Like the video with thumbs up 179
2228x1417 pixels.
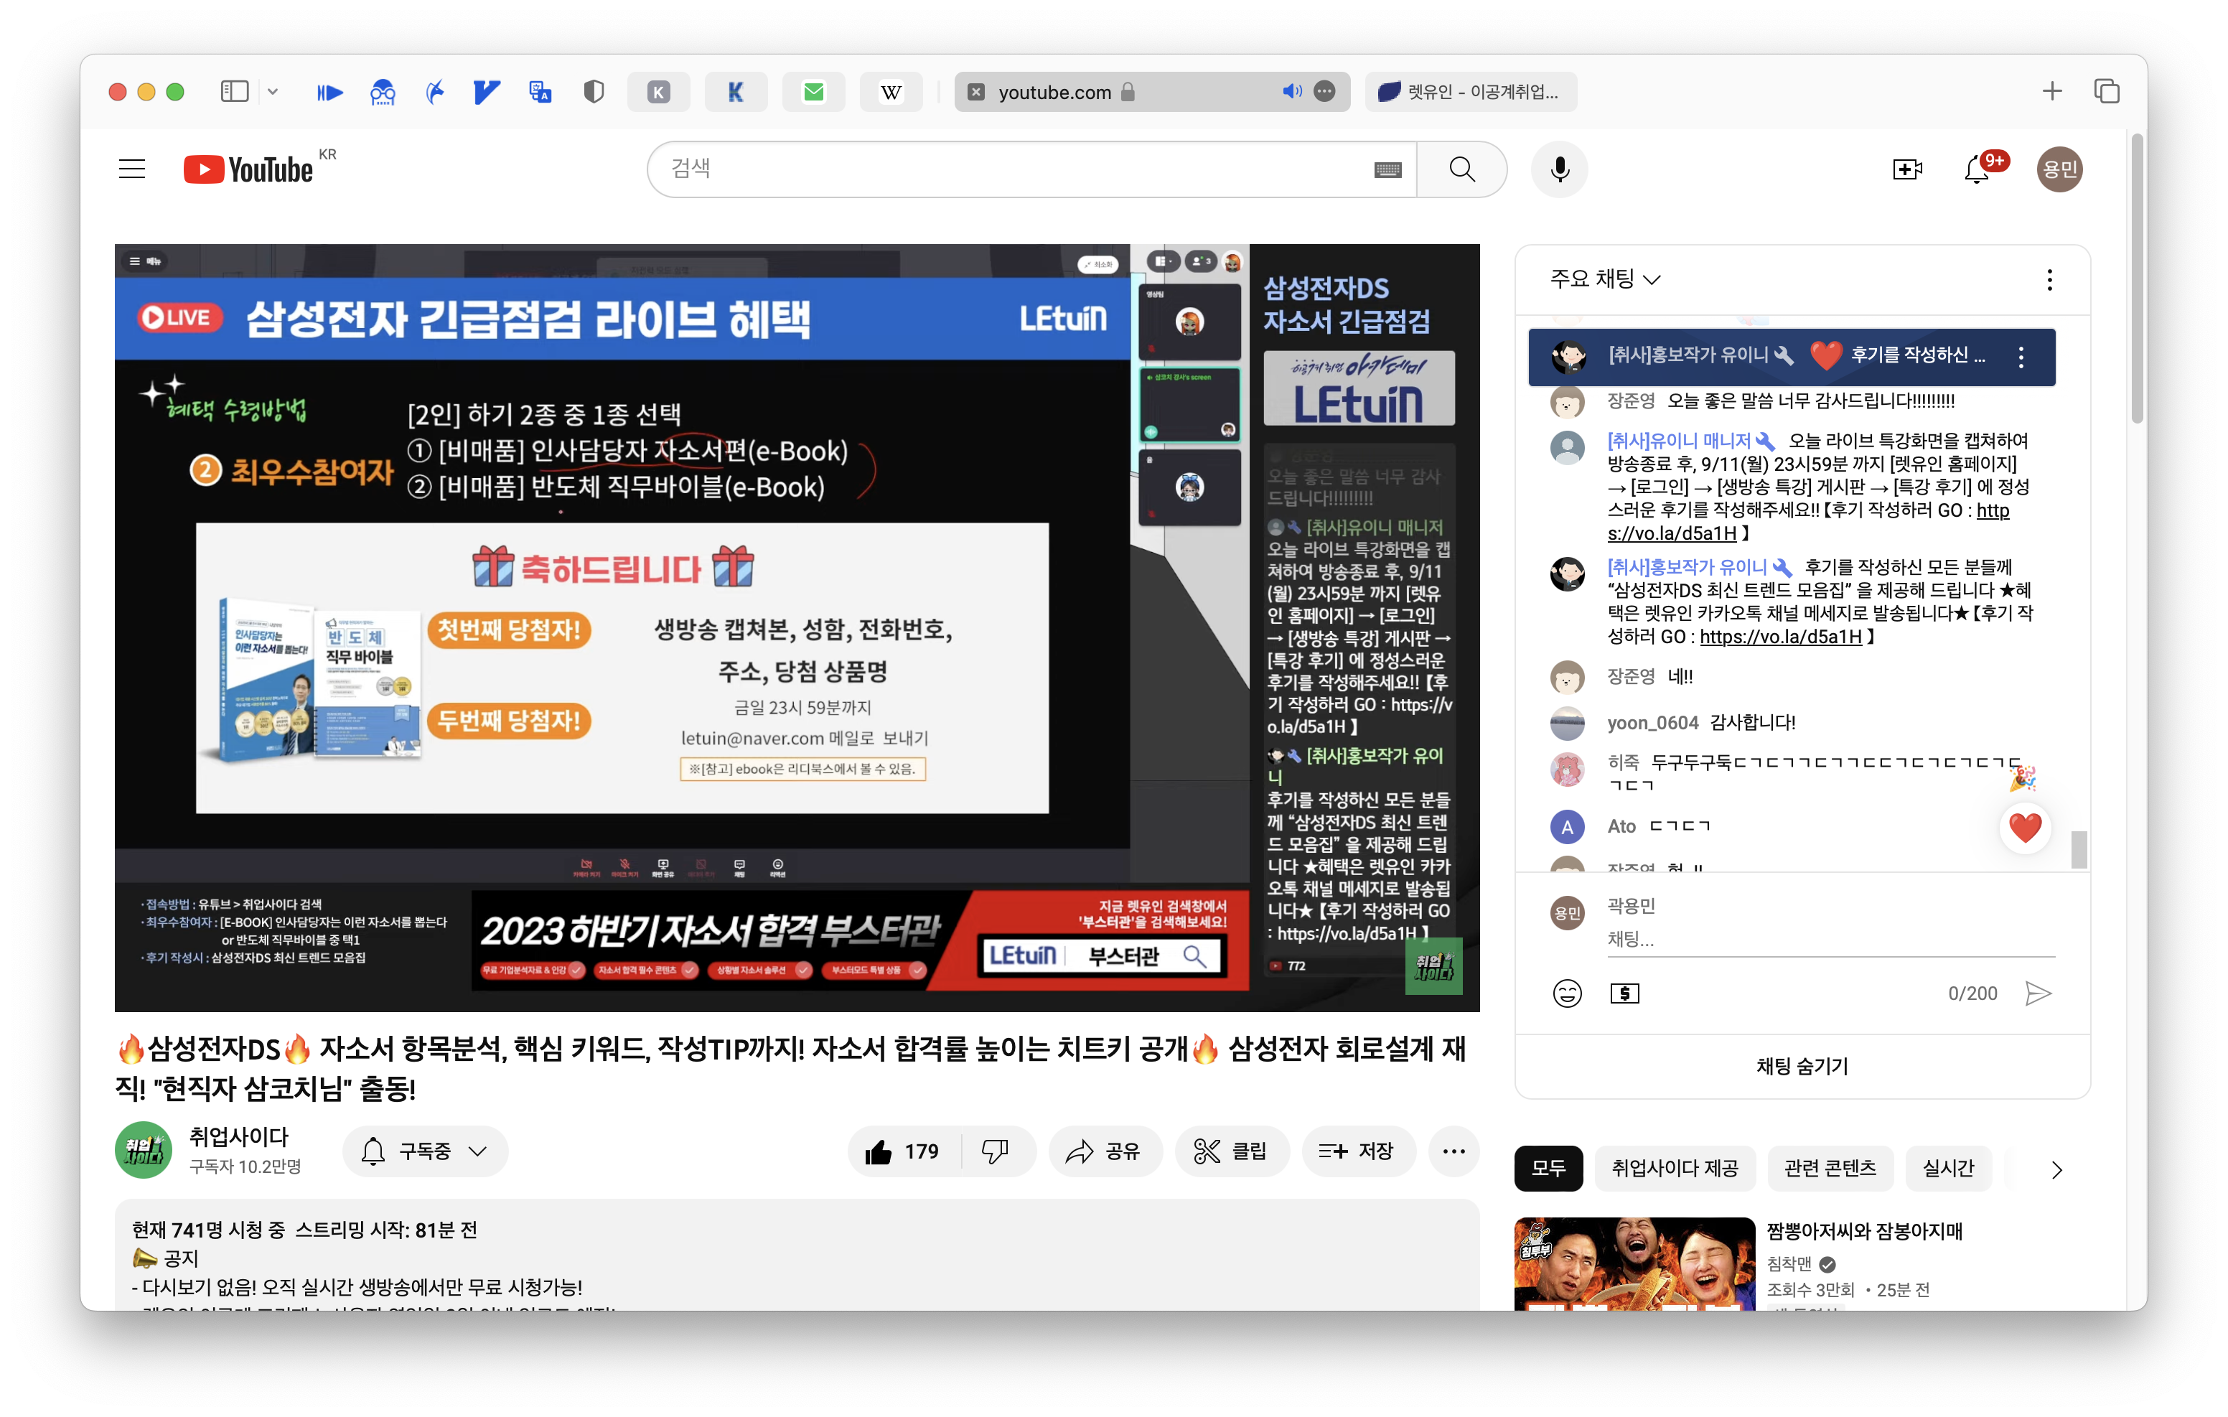point(902,1151)
